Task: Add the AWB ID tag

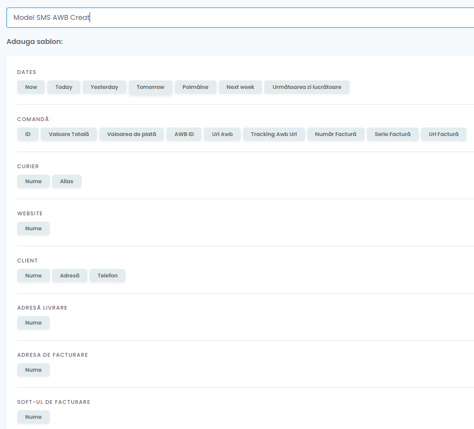Action: point(184,134)
